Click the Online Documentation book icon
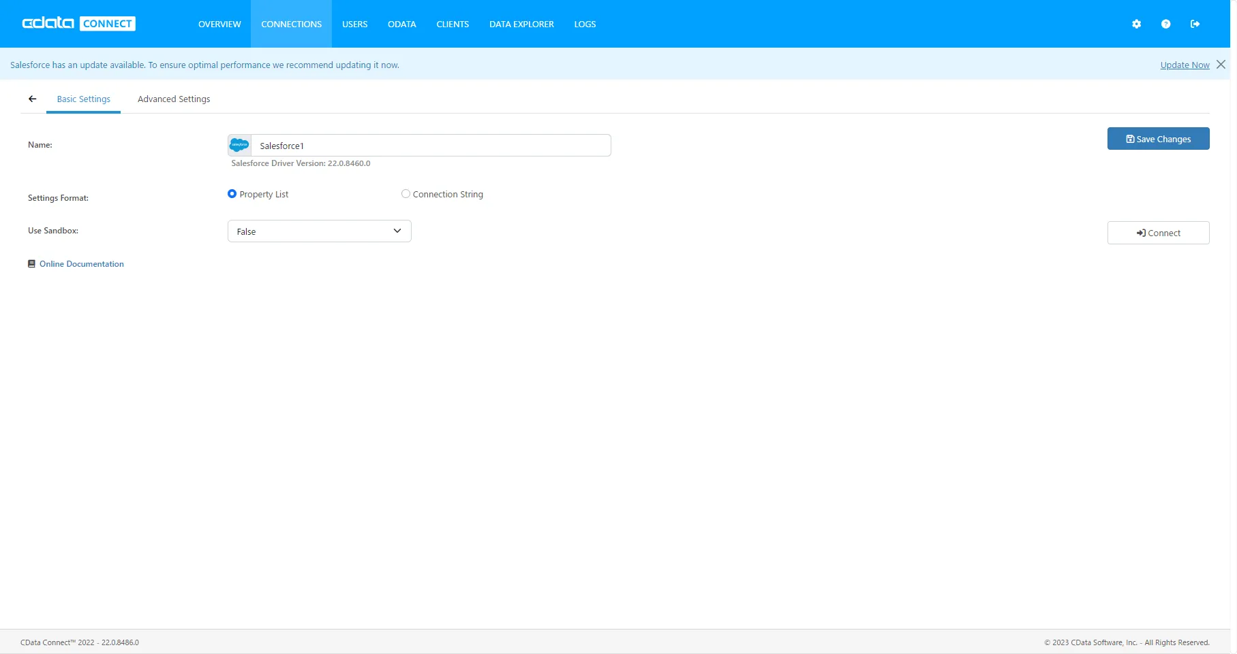Viewport: 1237px width, 654px height. pos(31,263)
